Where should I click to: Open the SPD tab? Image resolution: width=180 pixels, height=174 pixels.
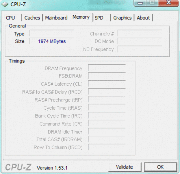102,18
